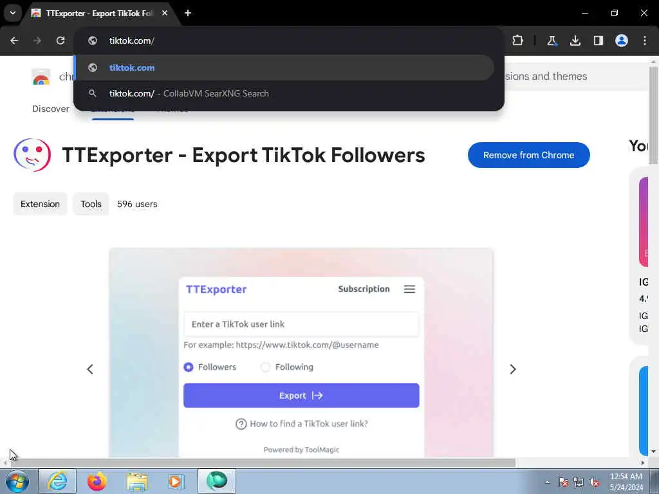The height and width of the screenshot is (494, 659).
Task: Open a new tab with plus button
Action: tap(188, 13)
